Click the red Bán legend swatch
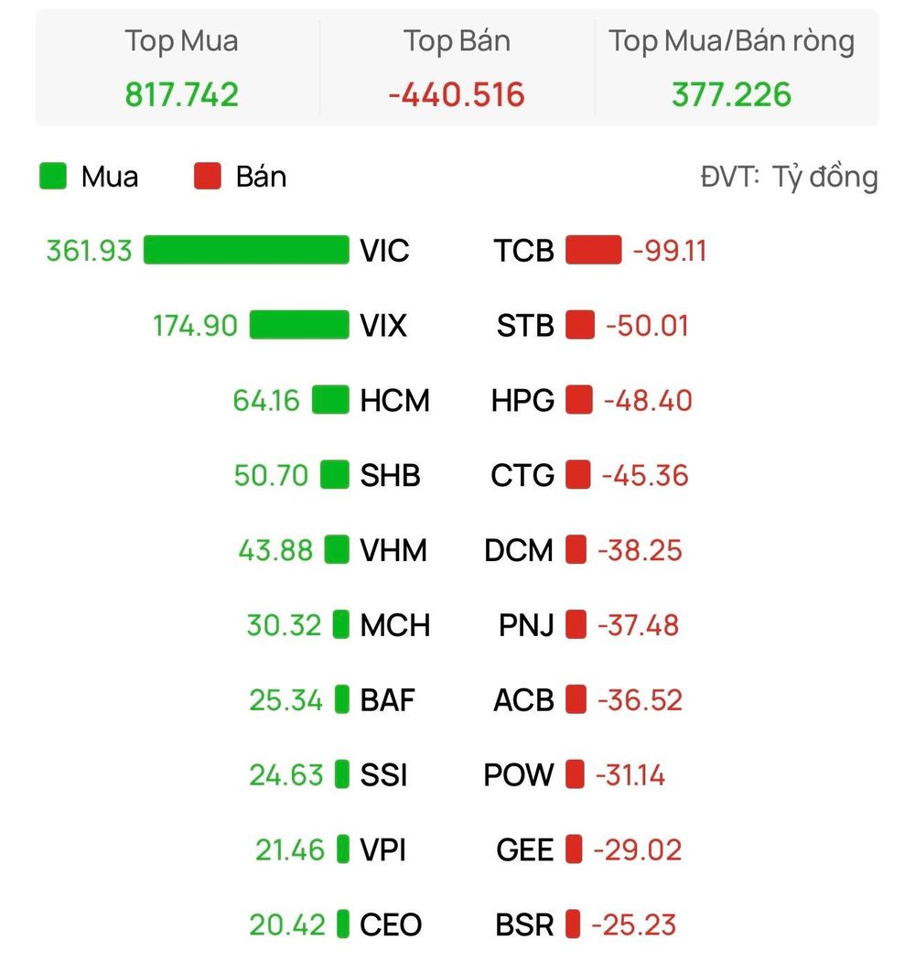Viewport: 915px width, 962px height. pos(208,176)
